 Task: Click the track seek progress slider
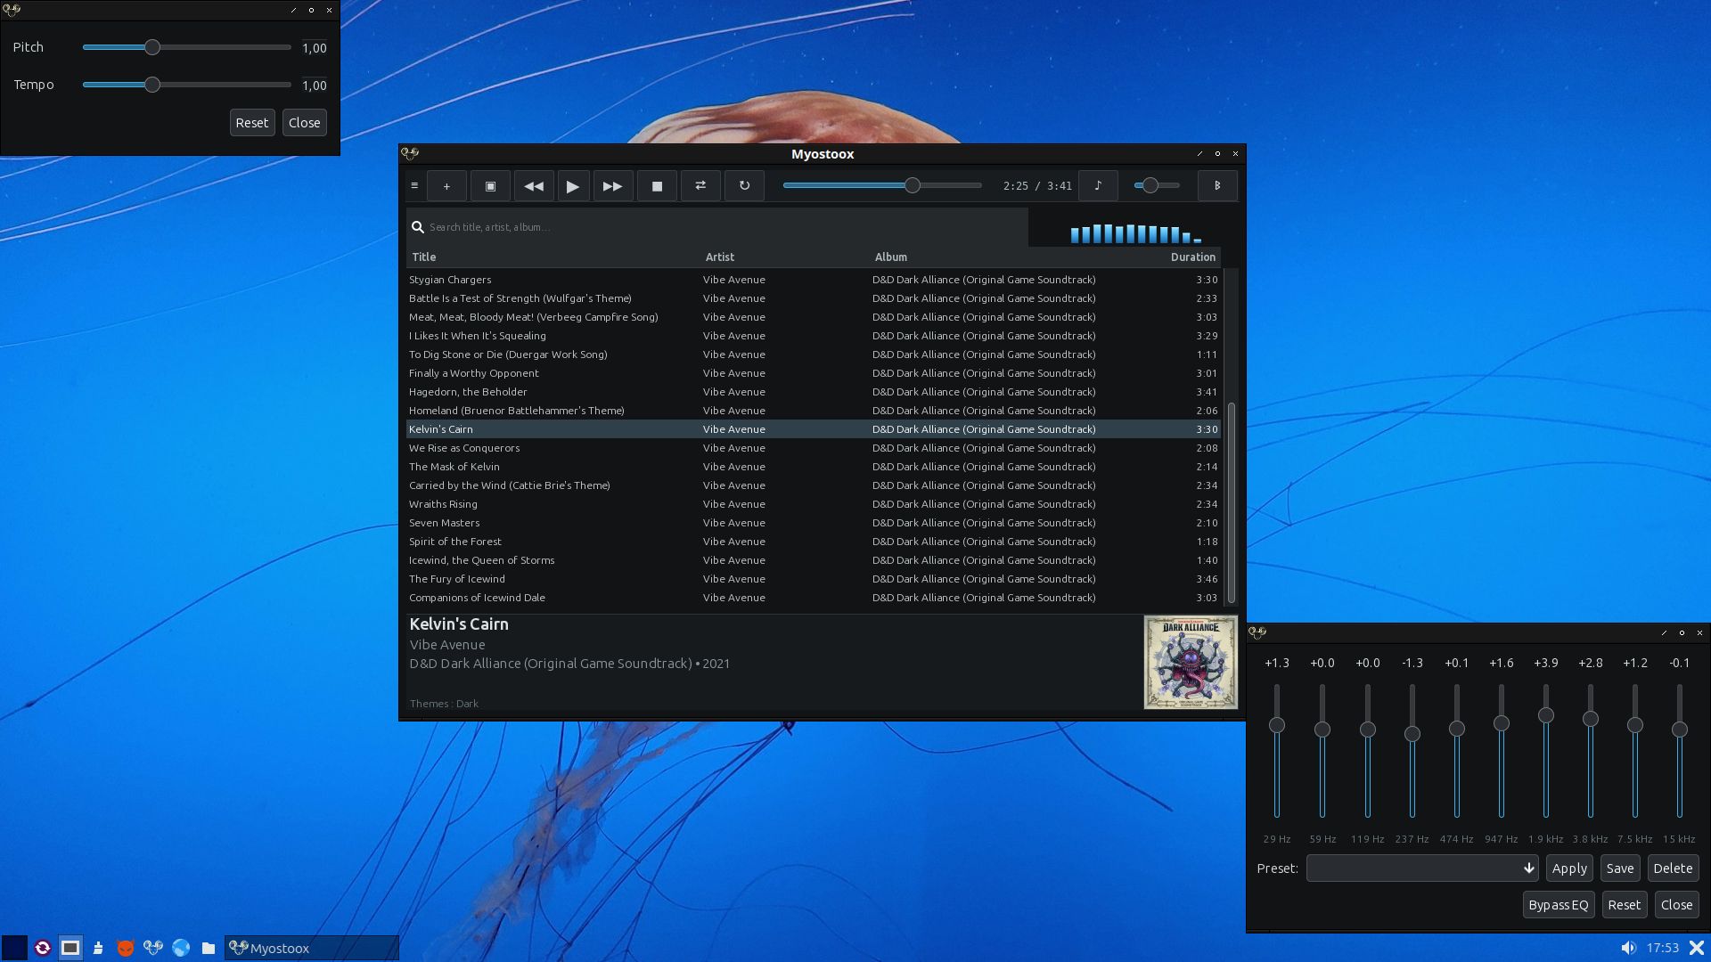[x=882, y=185]
